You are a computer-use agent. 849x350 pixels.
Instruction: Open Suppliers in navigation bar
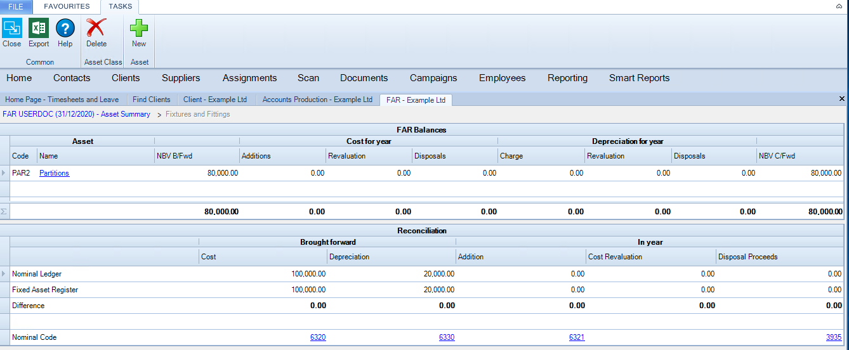coord(181,78)
